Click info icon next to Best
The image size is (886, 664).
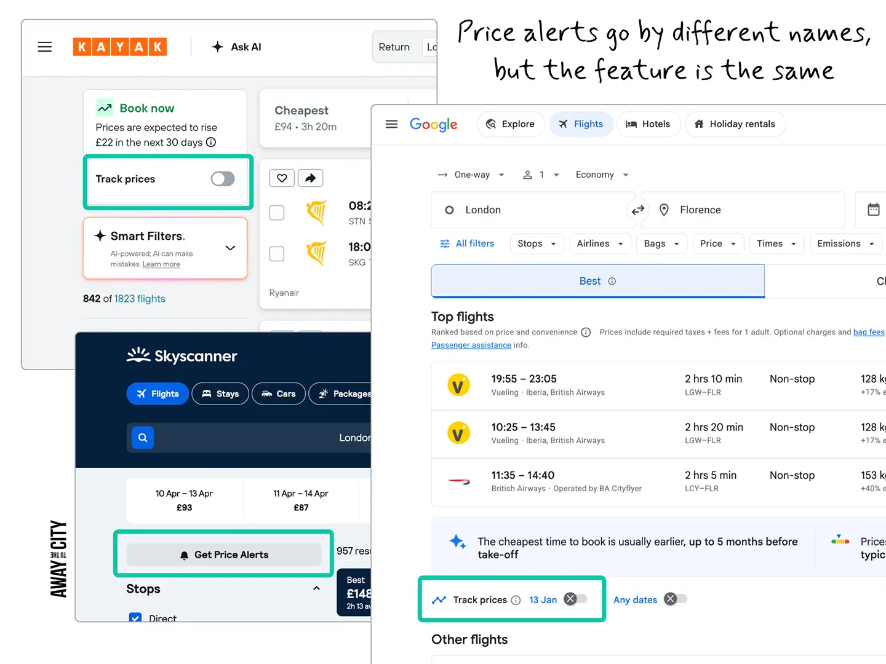pos(612,281)
